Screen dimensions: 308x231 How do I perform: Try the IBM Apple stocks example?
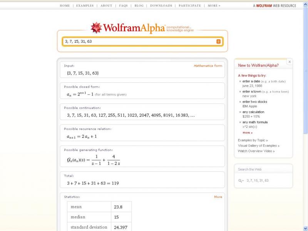pyautogui.click(x=249, y=106)
